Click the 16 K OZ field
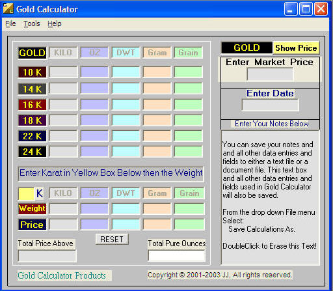This screenshot has height=291, width=333. click(94, 105)
